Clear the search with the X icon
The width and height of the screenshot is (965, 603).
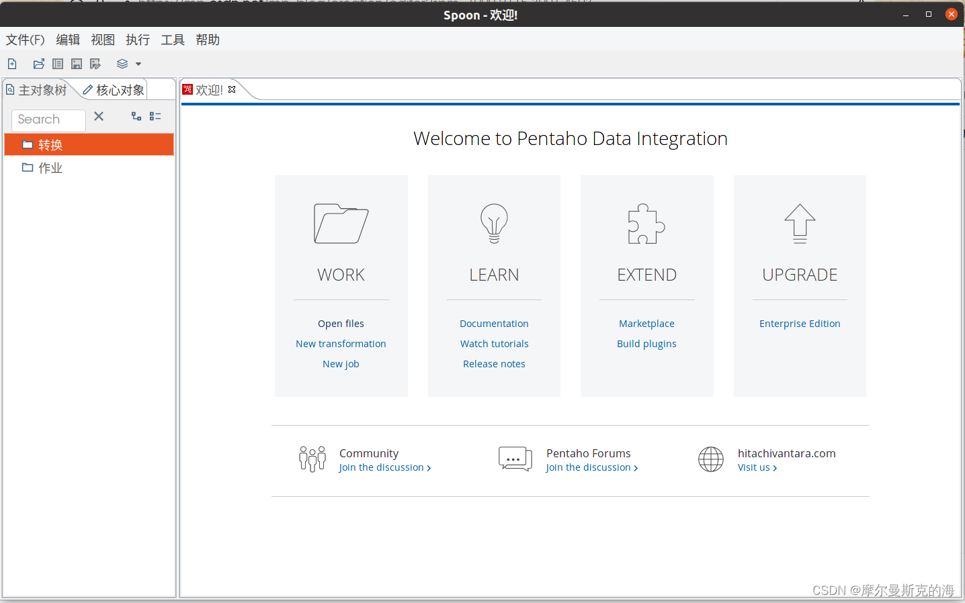99,116
